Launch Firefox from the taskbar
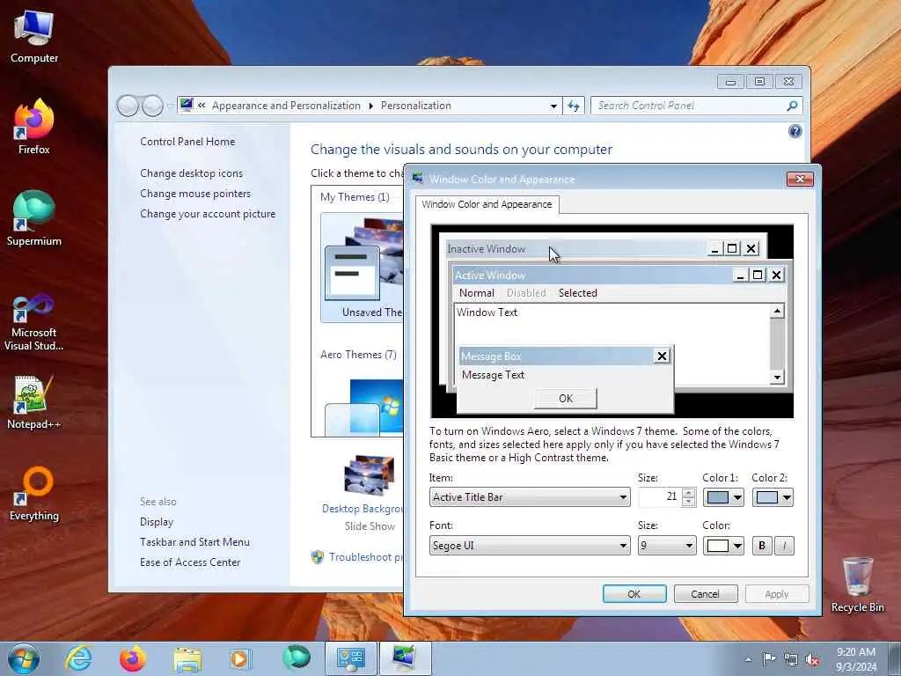901x676 pixels. [132, 658]
